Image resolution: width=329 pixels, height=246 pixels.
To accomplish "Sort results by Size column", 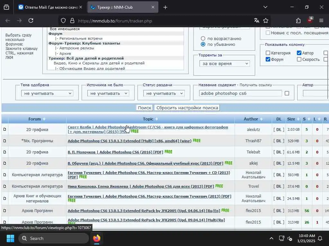I will 293,119.
